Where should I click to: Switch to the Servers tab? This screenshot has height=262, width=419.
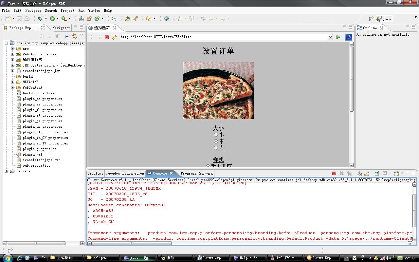(x=206, y=173)
